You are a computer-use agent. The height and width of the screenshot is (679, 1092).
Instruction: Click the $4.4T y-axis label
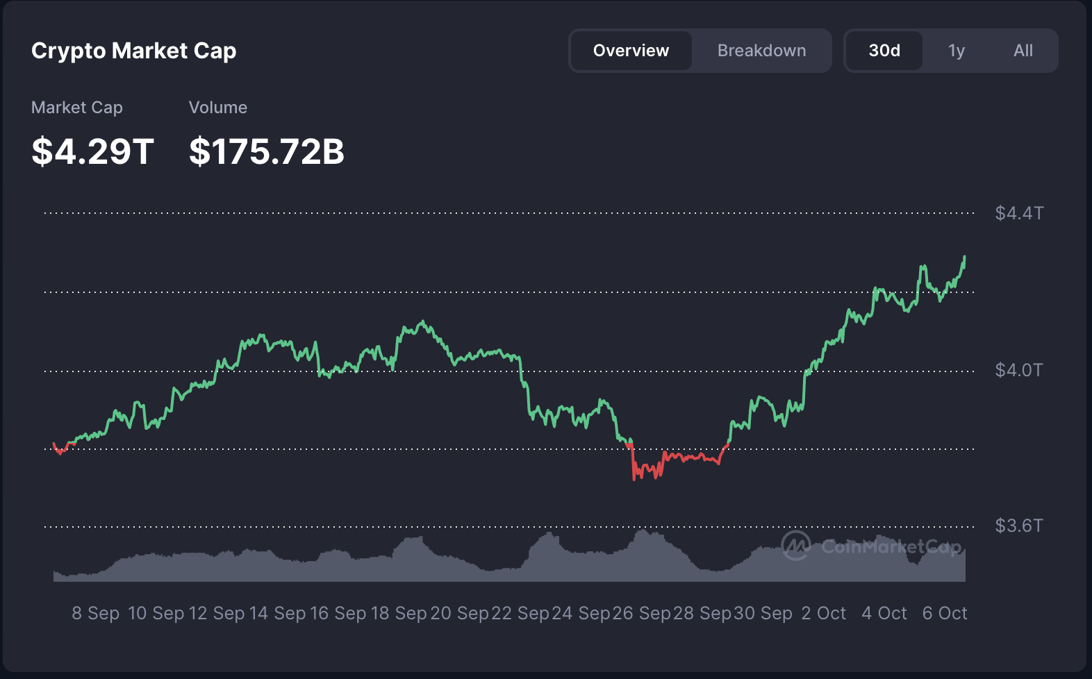(x=1018, y=213)
